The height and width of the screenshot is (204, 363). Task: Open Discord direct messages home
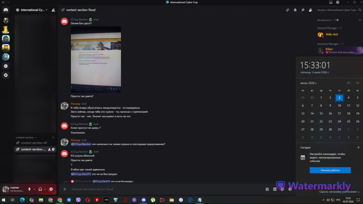pyautogui.click(x=6, y=10)
